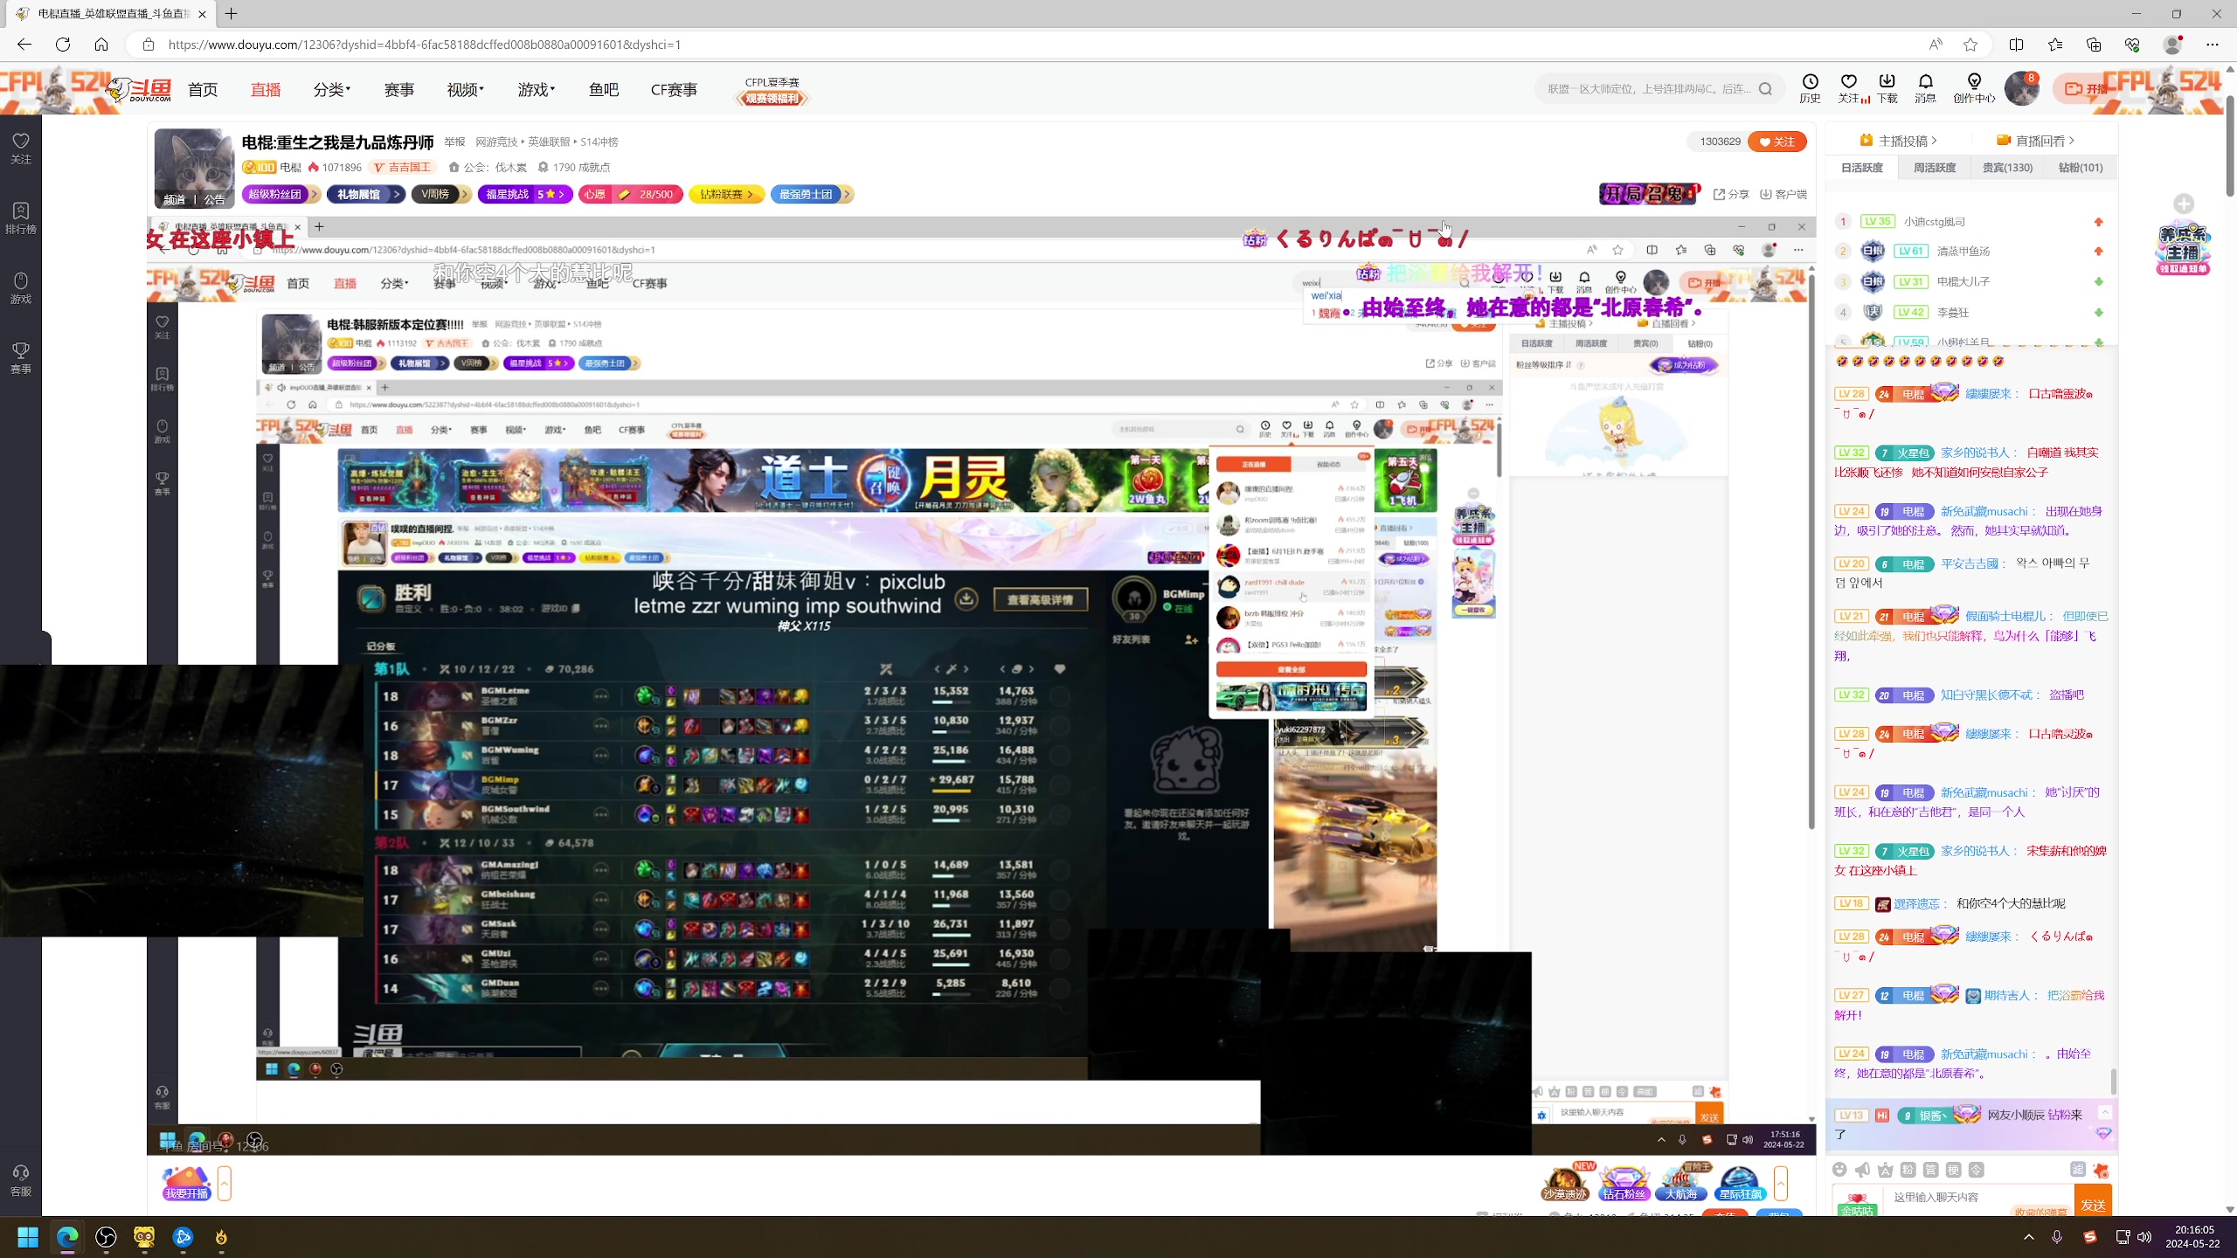This screenshot has height=1258, width=2237.
Task: Expand the 视频 dropdown in nav bar
Action: [465, 89]
